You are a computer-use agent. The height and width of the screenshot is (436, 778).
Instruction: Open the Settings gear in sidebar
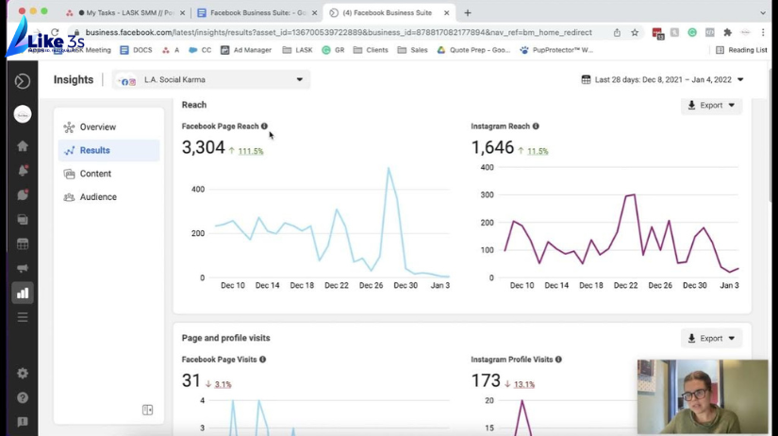(x=23, y=374)
